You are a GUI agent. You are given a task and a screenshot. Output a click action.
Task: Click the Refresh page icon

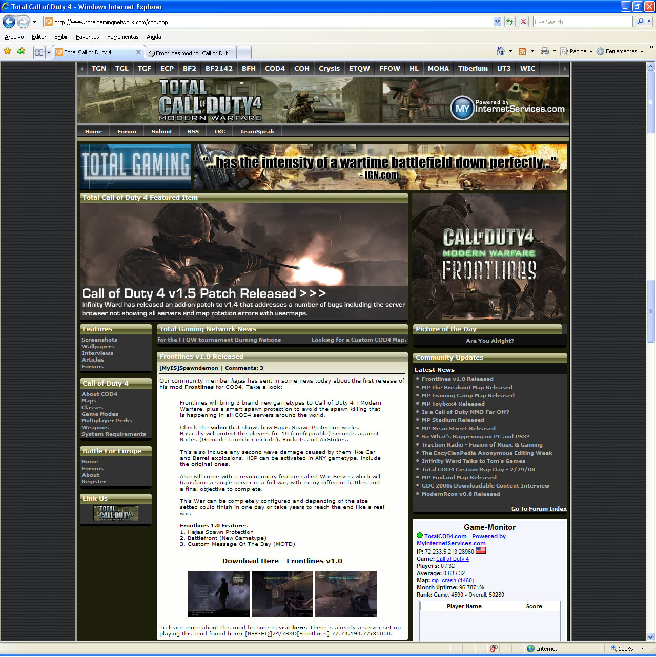tap(509, 22)
